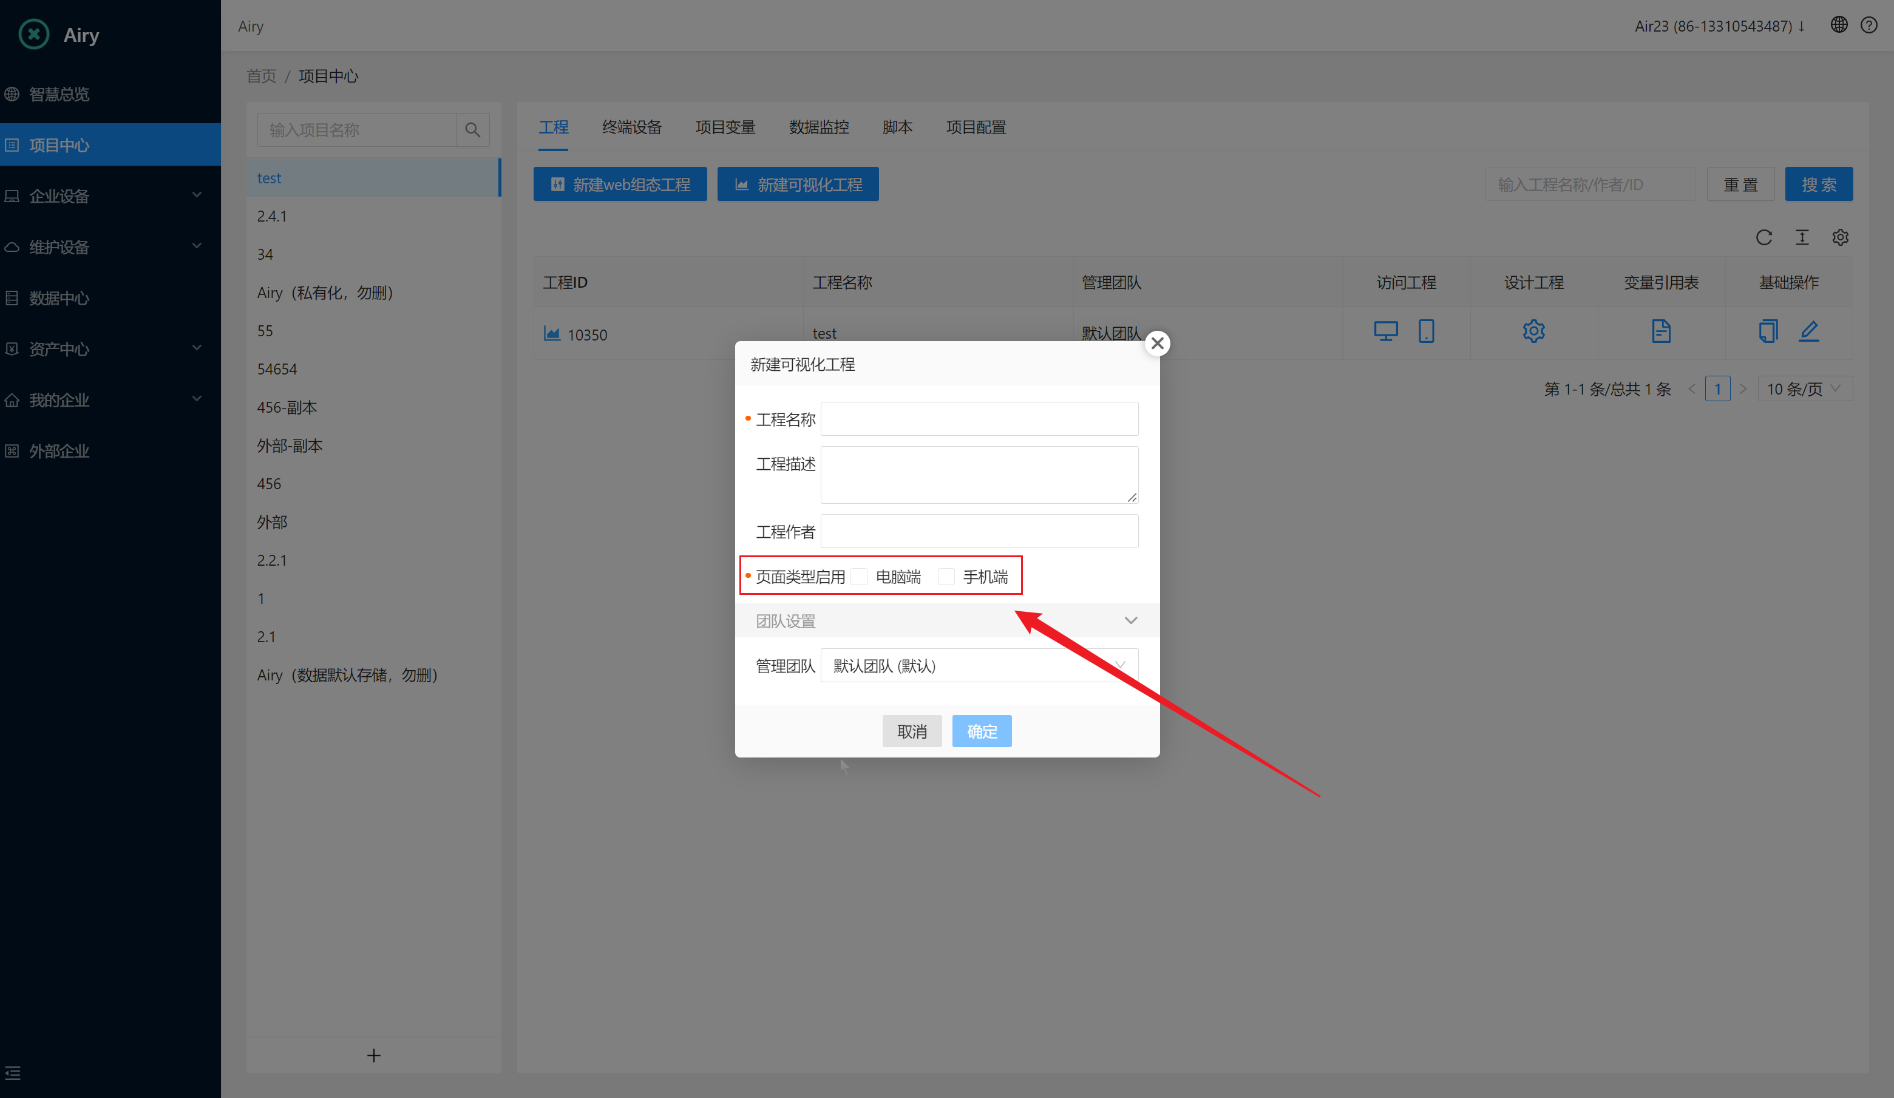This screenshot has height=1098, width=1894.
Task: Click the 新建web组态工程 button
Action: [620, 184]
